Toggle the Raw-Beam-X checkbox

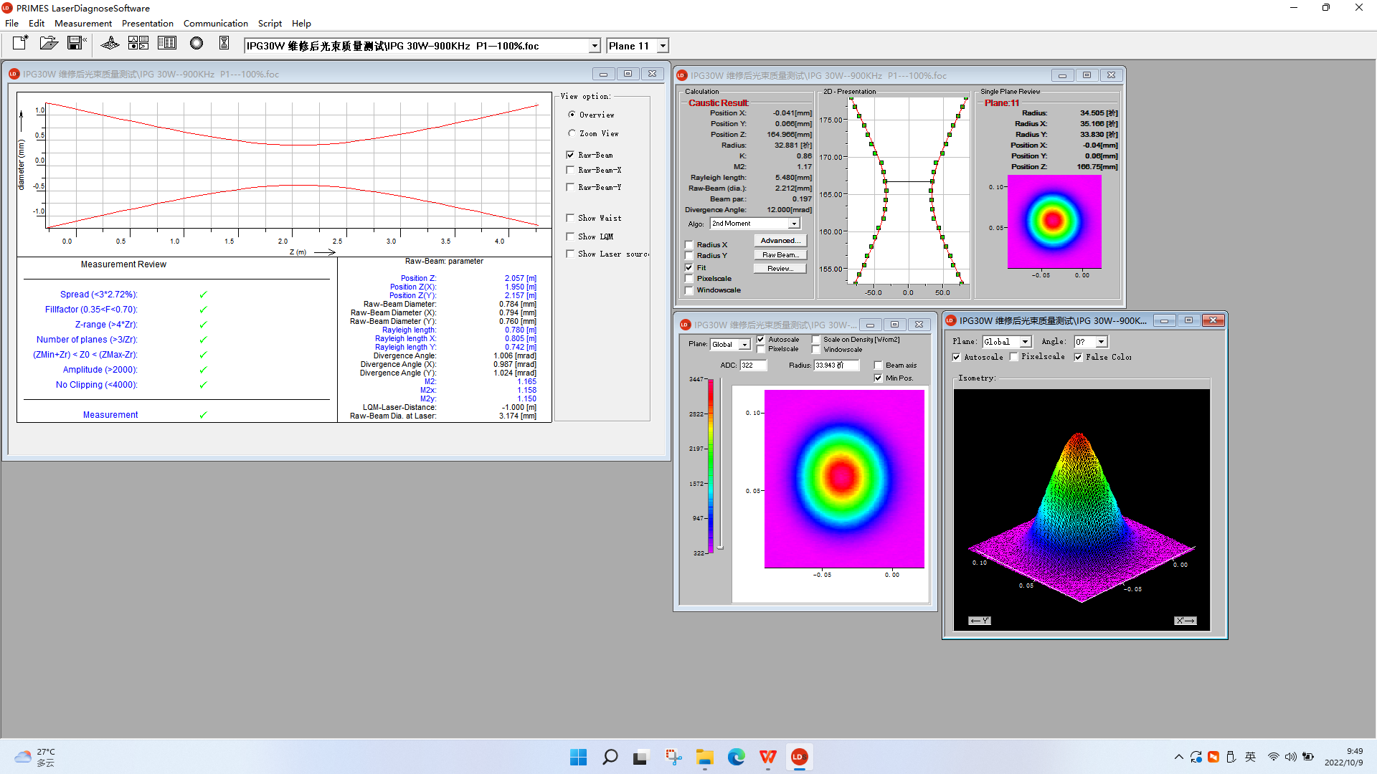[570, 170]
